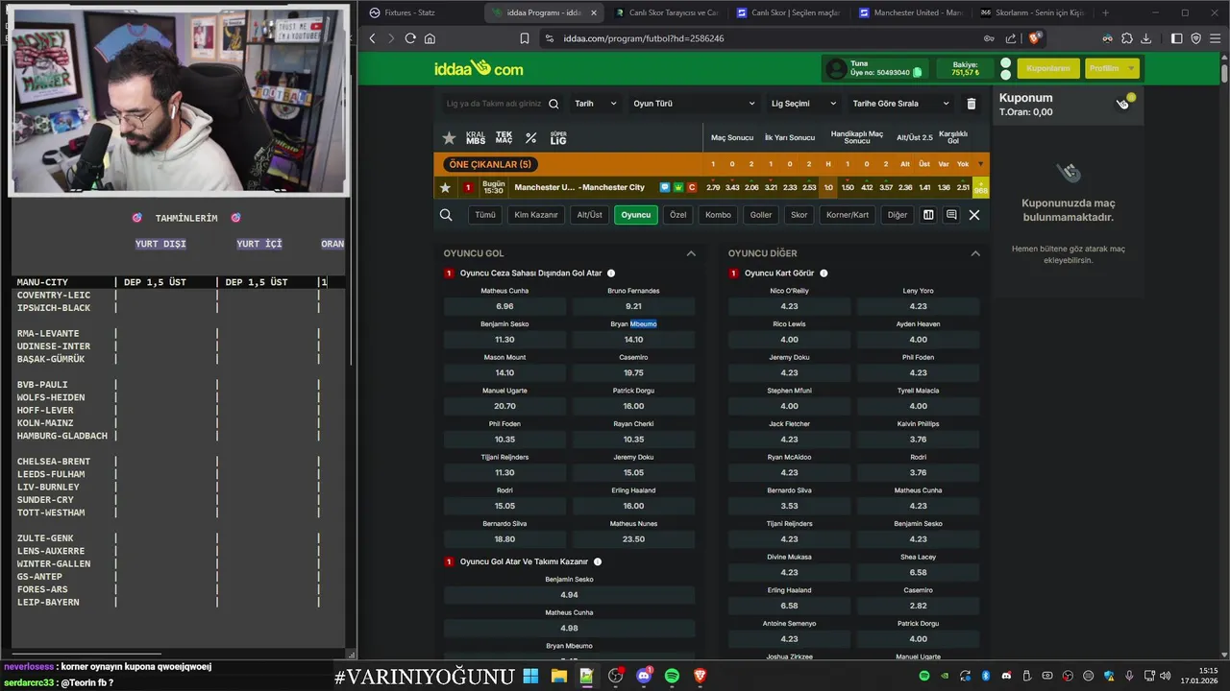This screenshot has width=1230, height=691.
Task: Open comments icon beside Diğer tab
Action: click(x=951, y=215)
